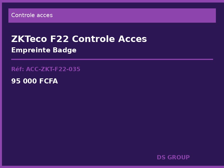Click the word 'GROUP' in the brand mark

(x=178, y=158)
